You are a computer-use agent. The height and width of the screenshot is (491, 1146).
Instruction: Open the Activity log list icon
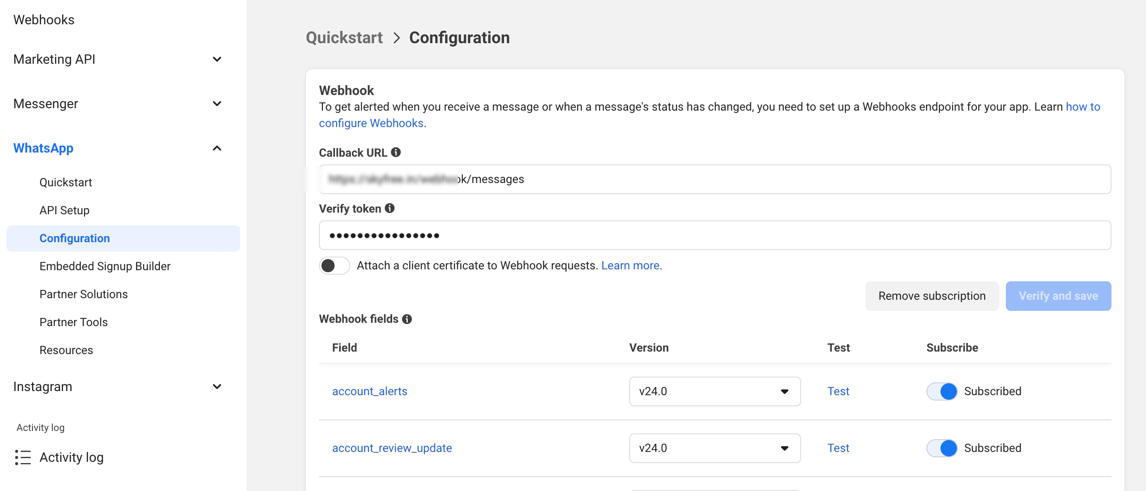pos(23,457)
